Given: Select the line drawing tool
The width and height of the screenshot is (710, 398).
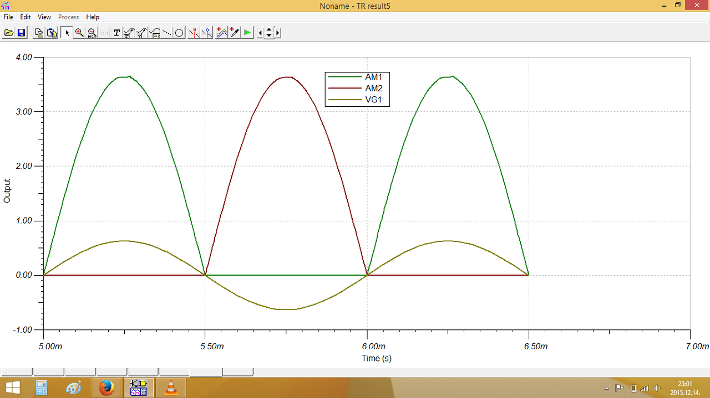Looking at the screenshot, I should tap(166, 33).
